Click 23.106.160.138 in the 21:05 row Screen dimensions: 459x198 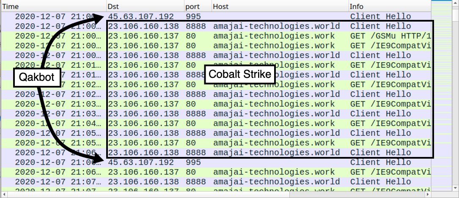point(143,133)
